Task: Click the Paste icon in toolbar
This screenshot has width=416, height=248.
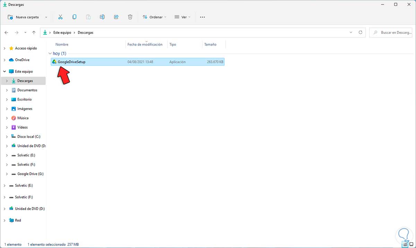Action: pos(88,17)
